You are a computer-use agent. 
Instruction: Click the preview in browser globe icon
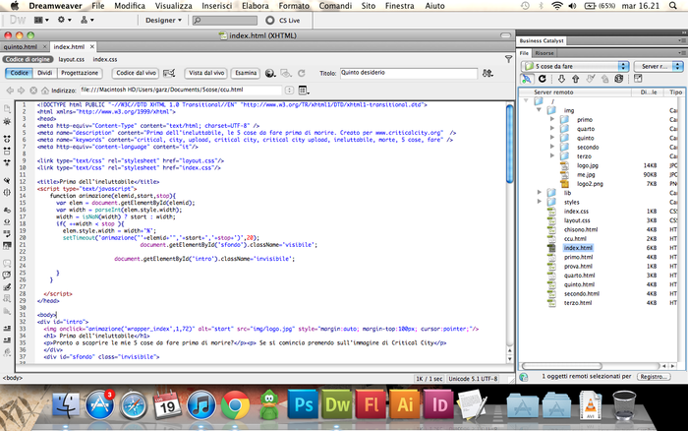(x=270, y=74)
